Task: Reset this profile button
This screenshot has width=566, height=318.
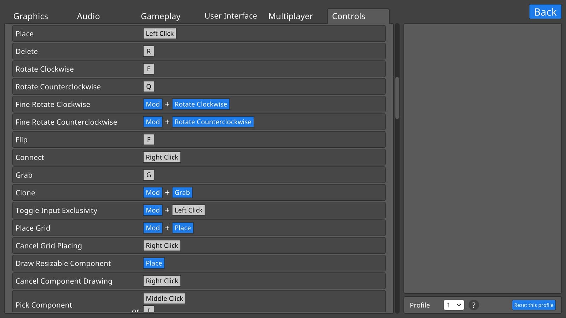Action: click(x=533, y=305)
